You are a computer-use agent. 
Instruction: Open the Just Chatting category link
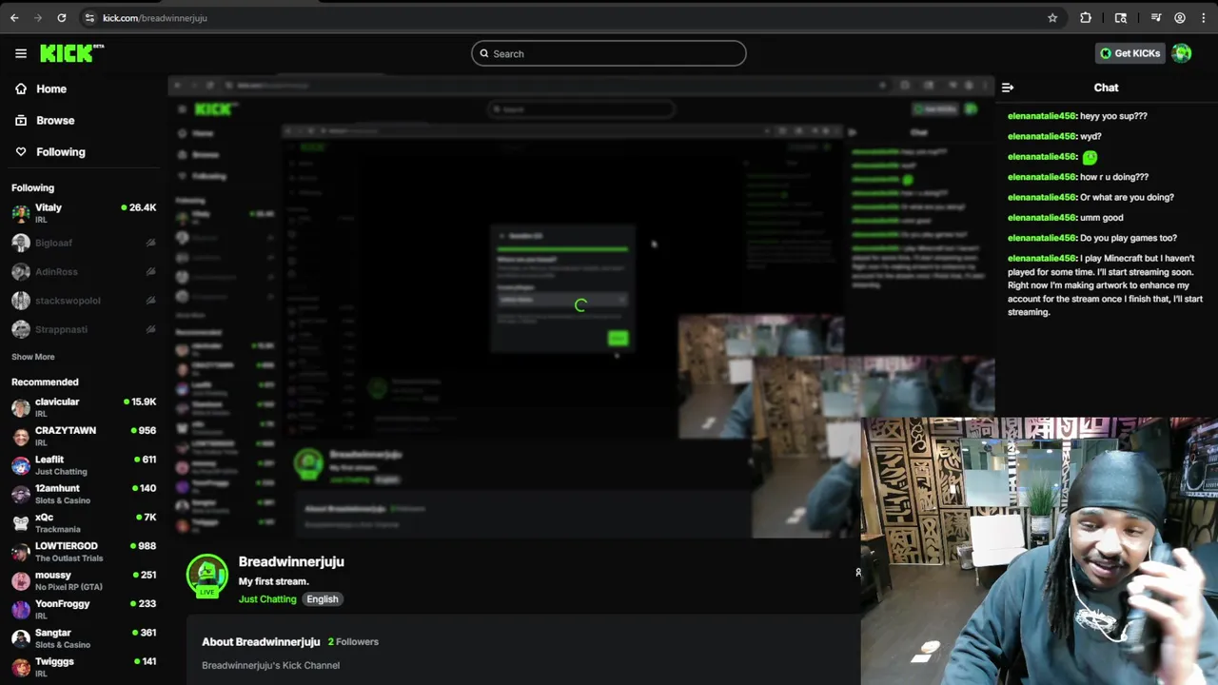pos(267,599)
